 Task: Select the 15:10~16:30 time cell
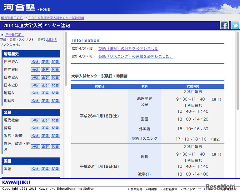click(193, 129)
